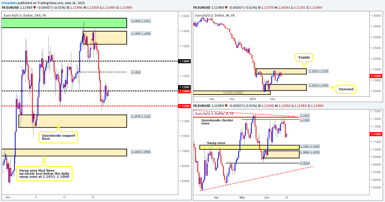Select the 1.1399-1.1356 zone label
This screenshot has height=202, width=385.
click(x=141, y=33)
